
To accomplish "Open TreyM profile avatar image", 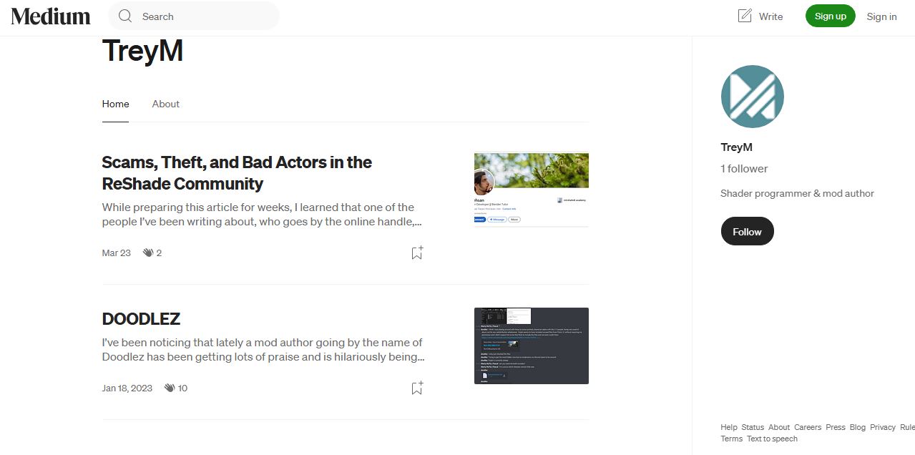I will click(753, 97).
